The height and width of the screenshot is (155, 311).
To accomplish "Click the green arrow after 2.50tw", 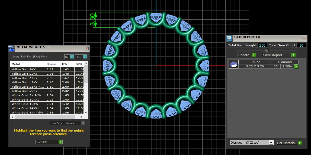I will (296, 67).
